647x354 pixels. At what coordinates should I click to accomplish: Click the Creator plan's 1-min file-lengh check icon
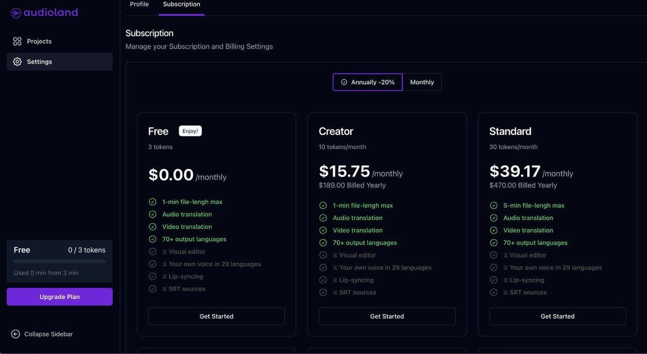[x=323, y=205]
